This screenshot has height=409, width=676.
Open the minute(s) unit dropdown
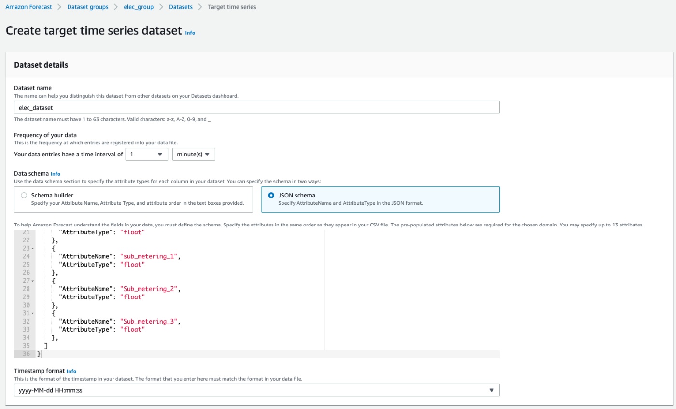click(x=194, y=155)
